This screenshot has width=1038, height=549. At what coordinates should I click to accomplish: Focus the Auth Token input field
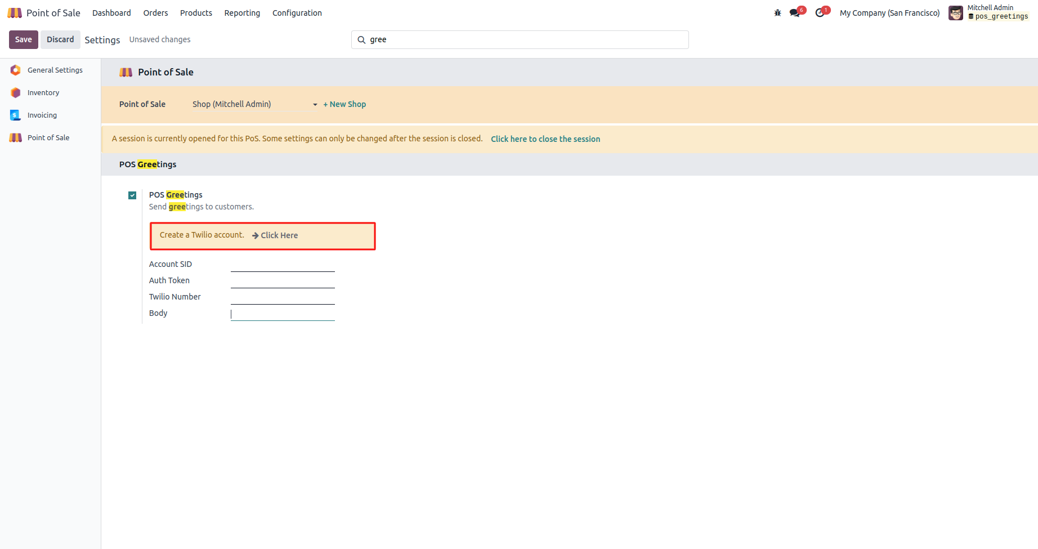(283, 281)
